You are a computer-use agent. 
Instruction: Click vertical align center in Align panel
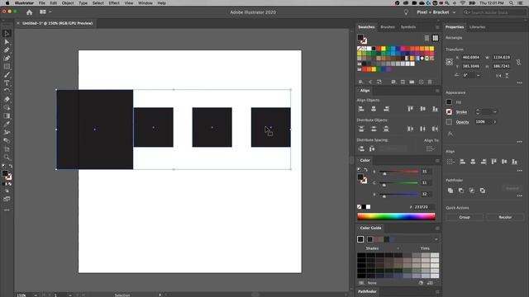coord(422,109)
